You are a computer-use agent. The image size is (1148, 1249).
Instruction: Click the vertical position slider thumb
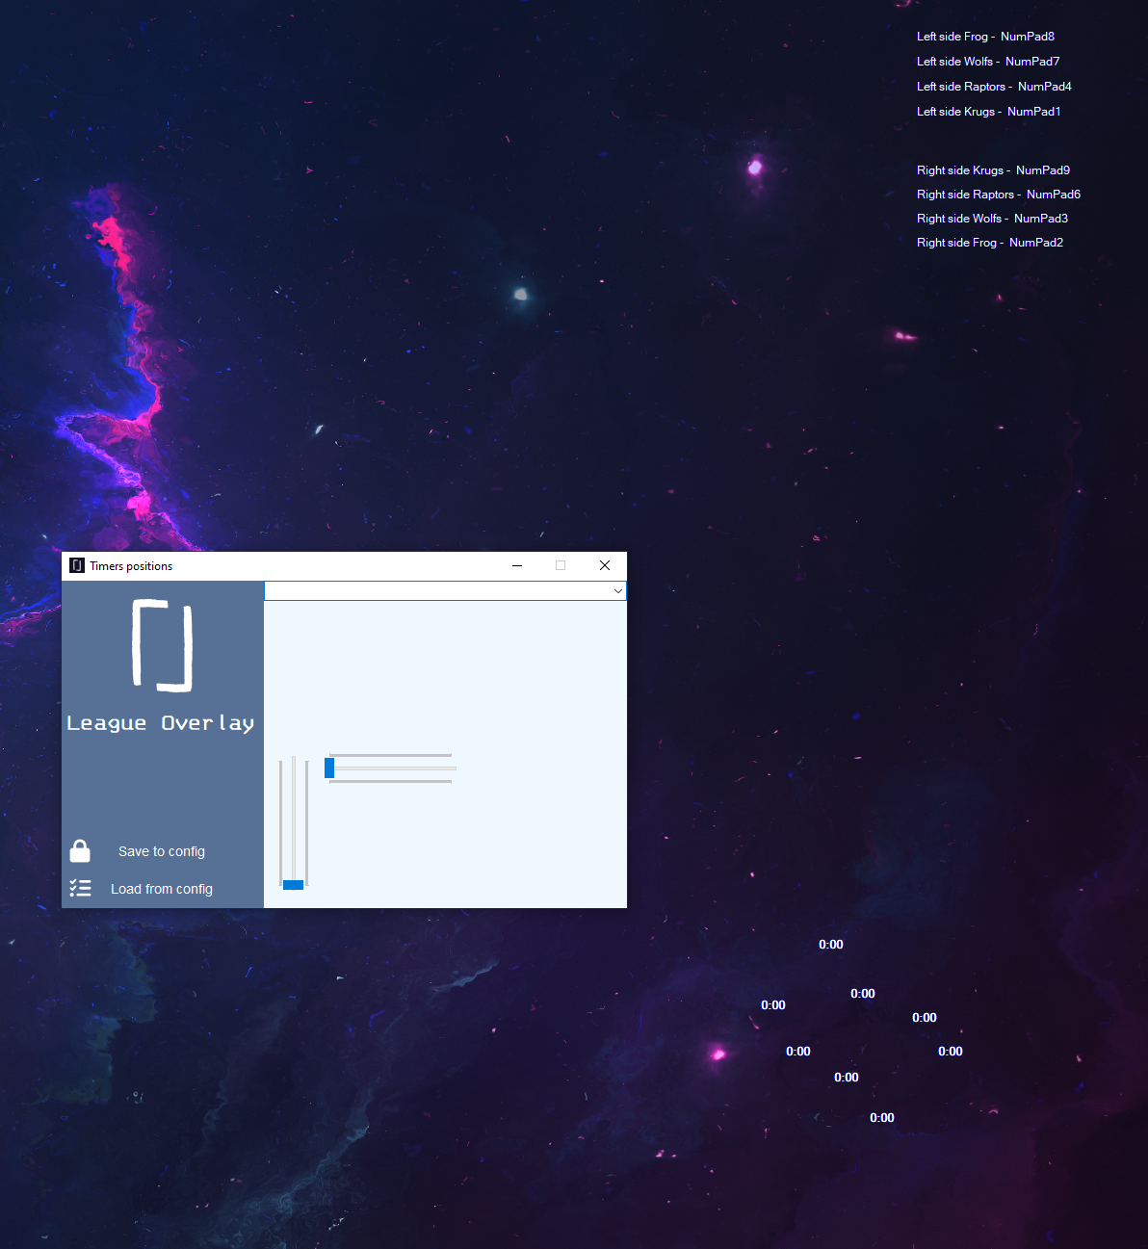click(x=294, y=885)
